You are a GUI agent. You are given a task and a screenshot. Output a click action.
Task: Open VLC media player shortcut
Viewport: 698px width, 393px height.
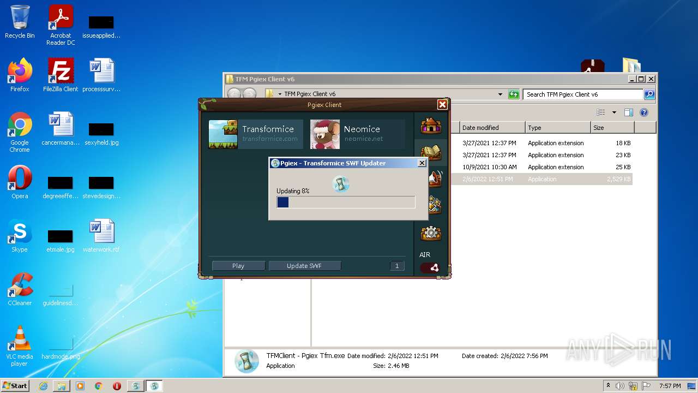pyautogui.click(x=20, y=346)
